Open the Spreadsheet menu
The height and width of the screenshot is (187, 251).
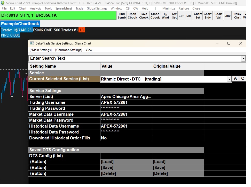tap(64, 8)
